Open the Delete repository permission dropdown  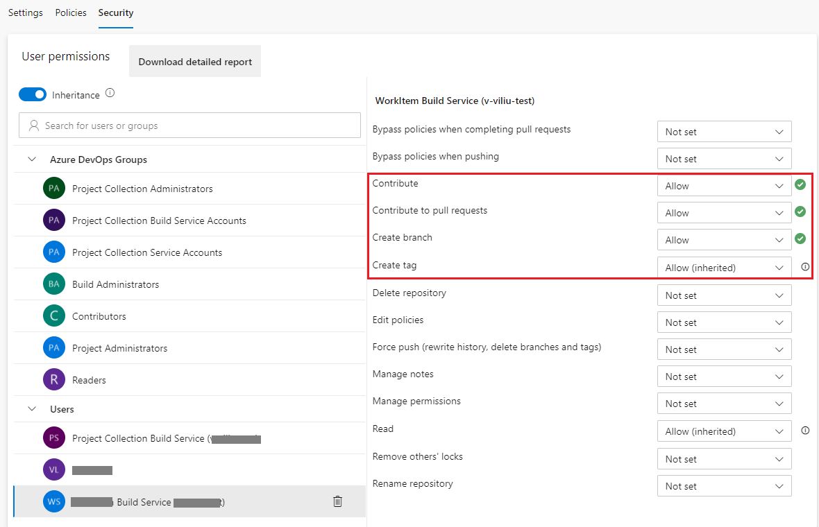click(724, 295)
